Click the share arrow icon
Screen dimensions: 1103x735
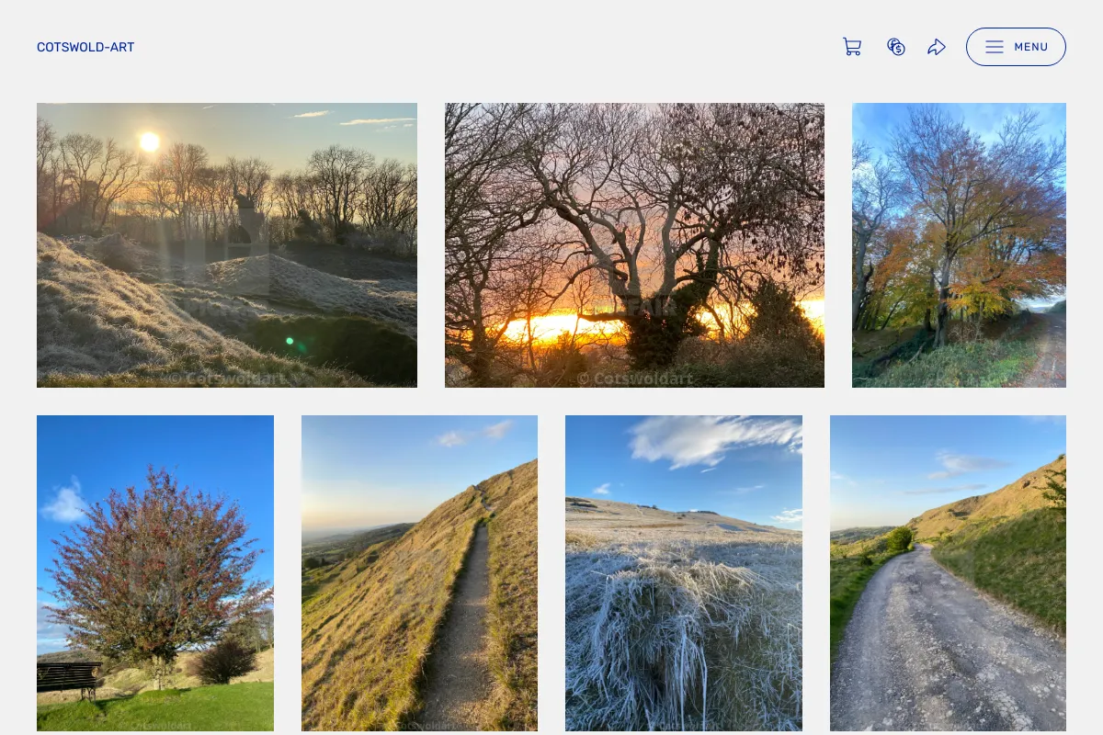coord(937,47)
